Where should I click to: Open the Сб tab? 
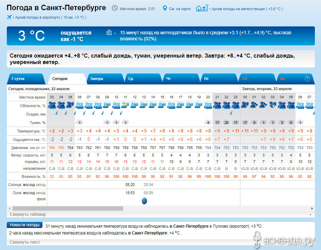(x=257, y=79)
